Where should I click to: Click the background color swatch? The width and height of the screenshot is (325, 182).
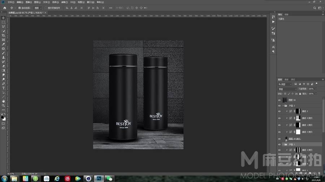[x=4, y=119]
